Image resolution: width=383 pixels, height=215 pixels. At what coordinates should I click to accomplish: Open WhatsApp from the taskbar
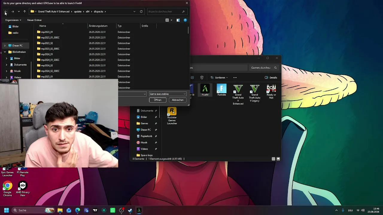(x=113, y=210)
